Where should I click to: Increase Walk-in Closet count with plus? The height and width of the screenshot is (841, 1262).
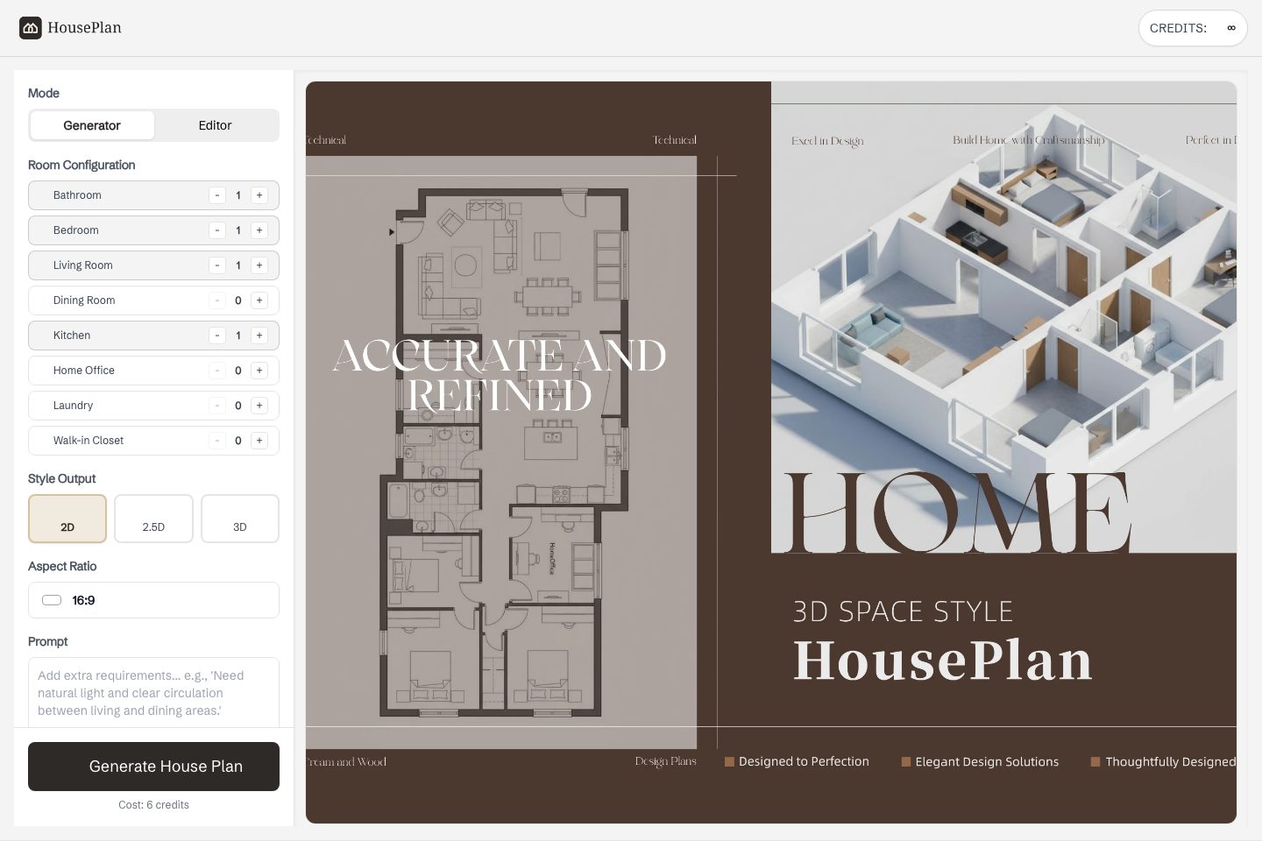click(x=259, y=441)
